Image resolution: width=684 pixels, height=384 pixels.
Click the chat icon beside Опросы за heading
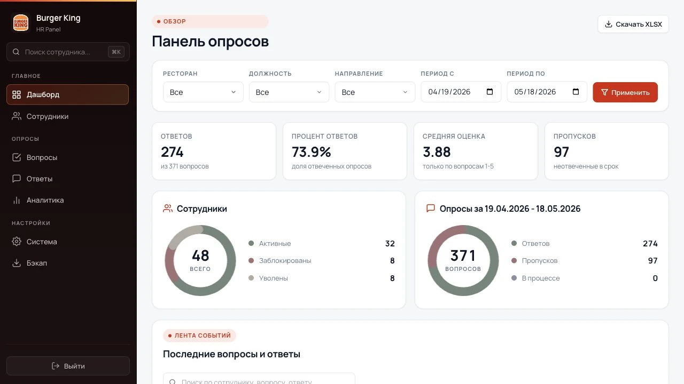point(431,209)
